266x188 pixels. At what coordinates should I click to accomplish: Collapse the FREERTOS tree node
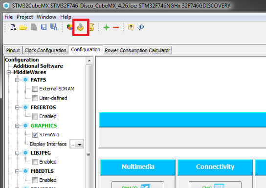[17, 107]
